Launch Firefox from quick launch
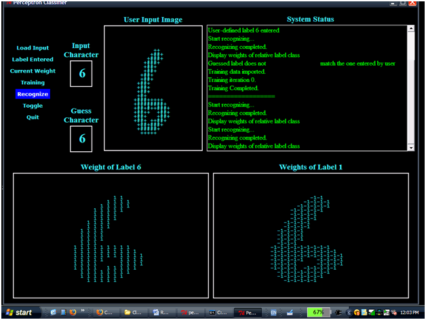Viewport: 426px width, 320px height. 73,313
